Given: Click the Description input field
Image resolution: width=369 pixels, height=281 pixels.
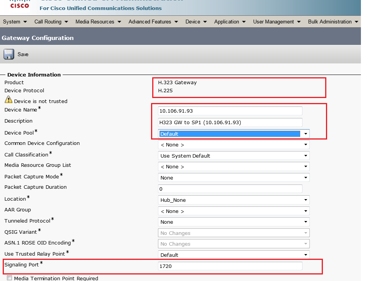Looking at the screenshot, I should tap(230, 122).
